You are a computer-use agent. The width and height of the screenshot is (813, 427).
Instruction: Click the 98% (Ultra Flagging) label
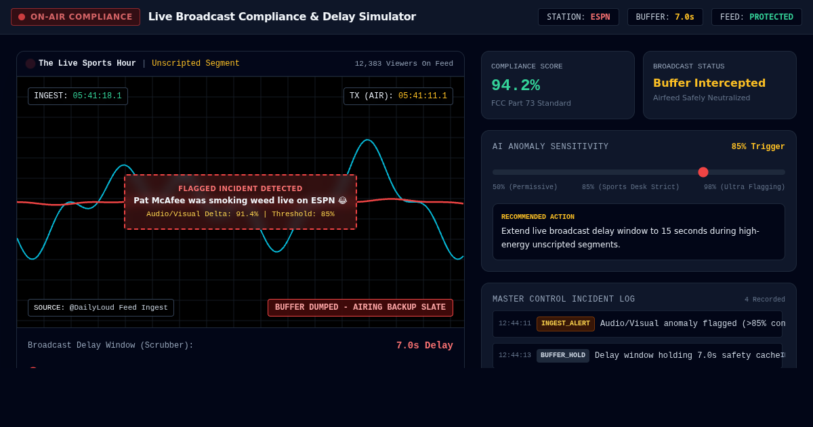(x=745, y=188)
